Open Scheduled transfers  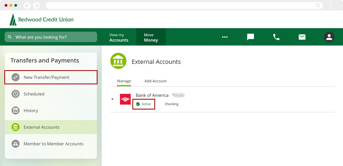tap(51, 94)
